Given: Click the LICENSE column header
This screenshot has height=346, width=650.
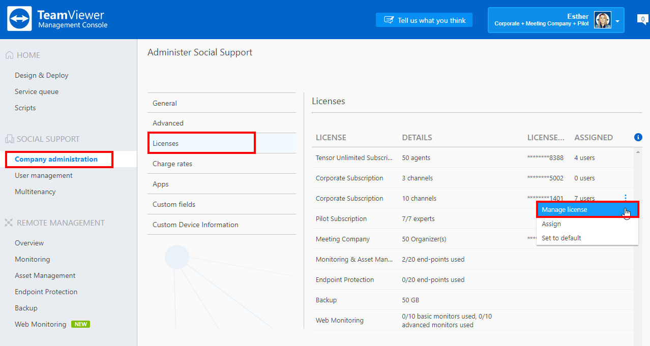Looking at the screenshot, I should click(331, 137).
